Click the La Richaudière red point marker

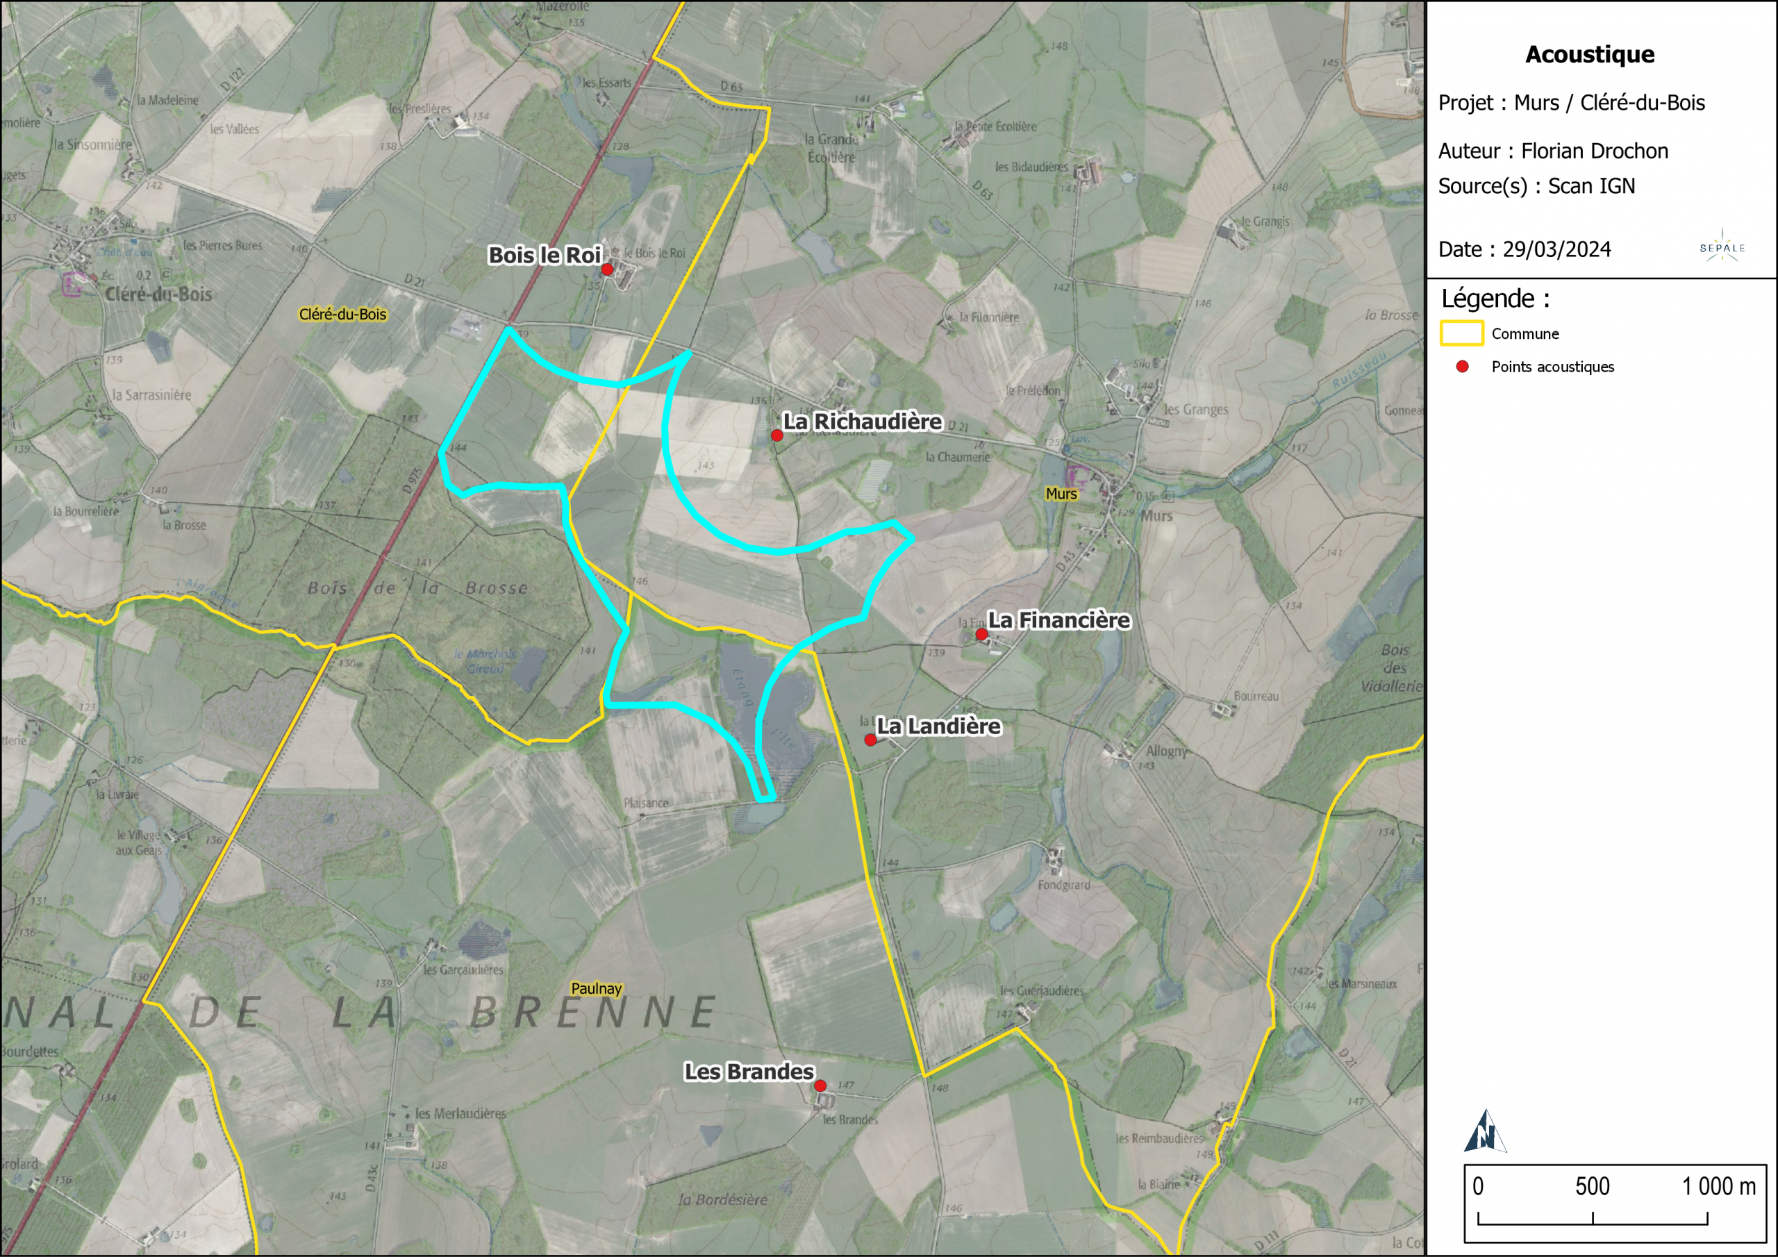point(776,435)
